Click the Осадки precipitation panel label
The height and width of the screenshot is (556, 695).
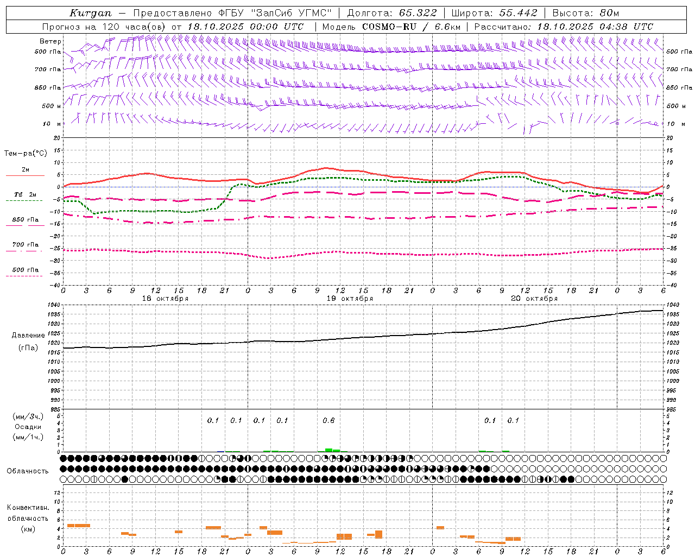pyautogui.click(x=28, y=427)
